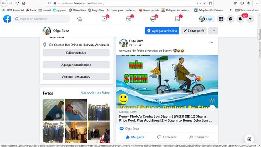Reload the page with the refresh icon
The height and width of the screenshot is (147, 261).
pyautogui.click(x=17, y=3)
